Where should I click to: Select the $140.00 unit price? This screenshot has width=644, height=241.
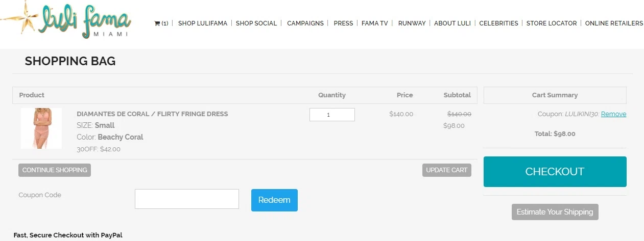click(401, 114)
